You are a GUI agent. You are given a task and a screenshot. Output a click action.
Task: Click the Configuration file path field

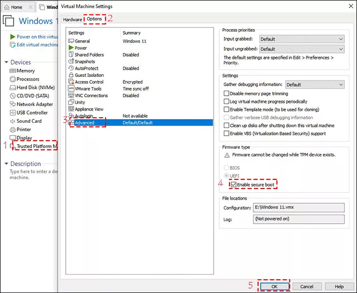coord(298,208)
